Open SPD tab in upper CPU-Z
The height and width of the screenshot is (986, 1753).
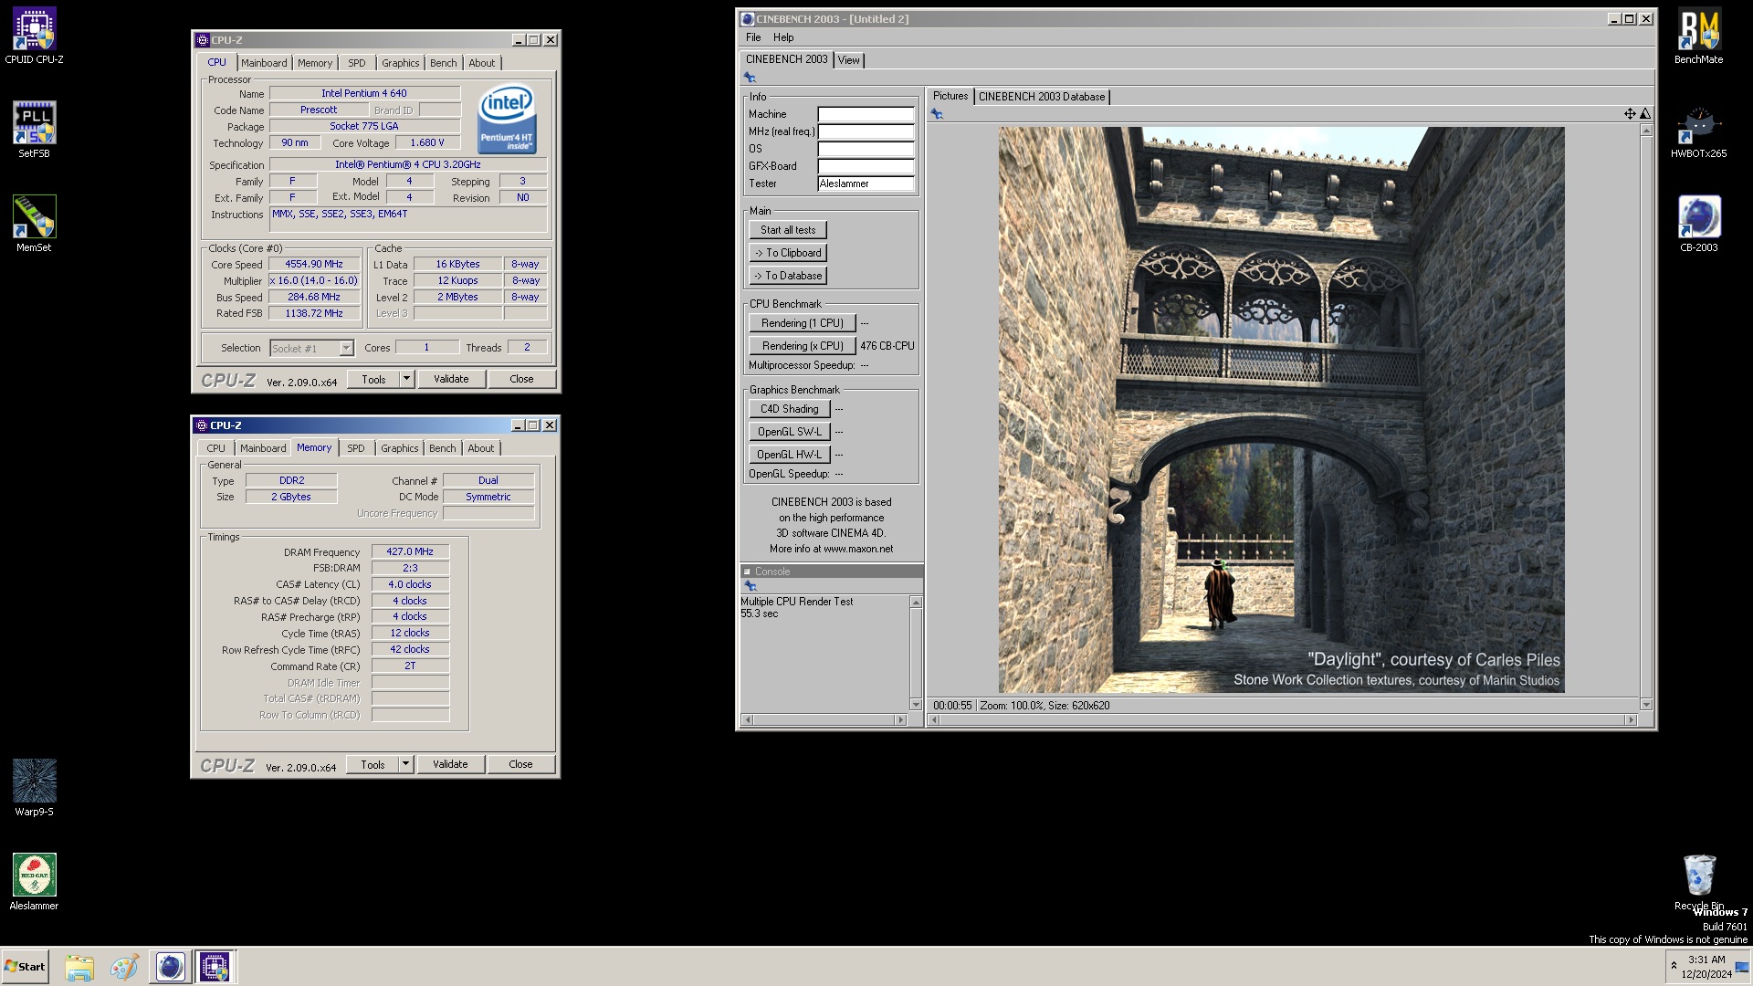[x=357, y=63]
